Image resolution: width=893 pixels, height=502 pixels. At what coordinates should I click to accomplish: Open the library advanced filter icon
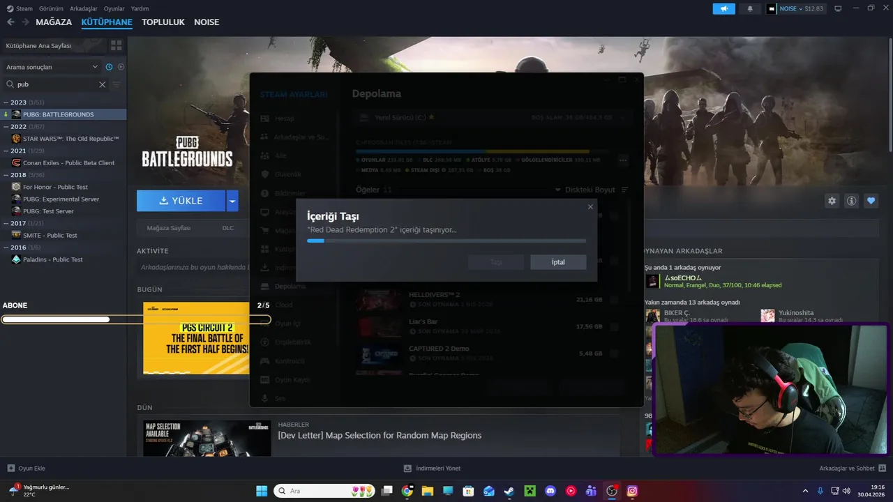[117, 84]
